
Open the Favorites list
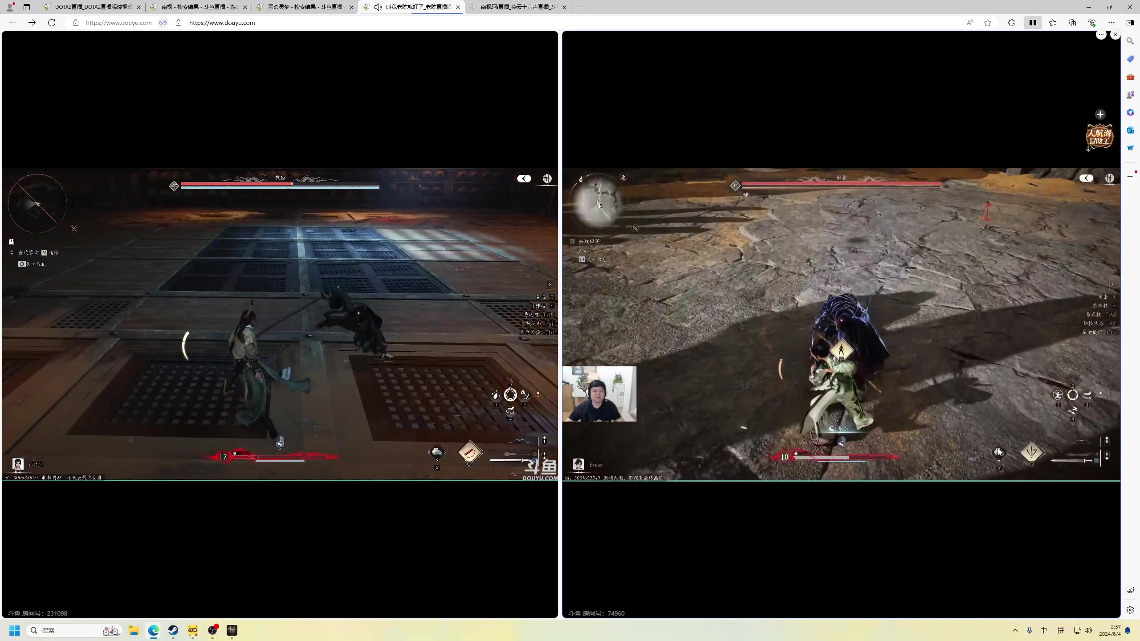click(x=1053, y=23)
